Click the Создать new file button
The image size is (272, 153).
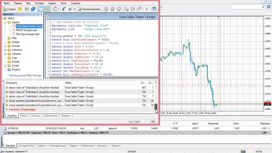tap(9, 9)
